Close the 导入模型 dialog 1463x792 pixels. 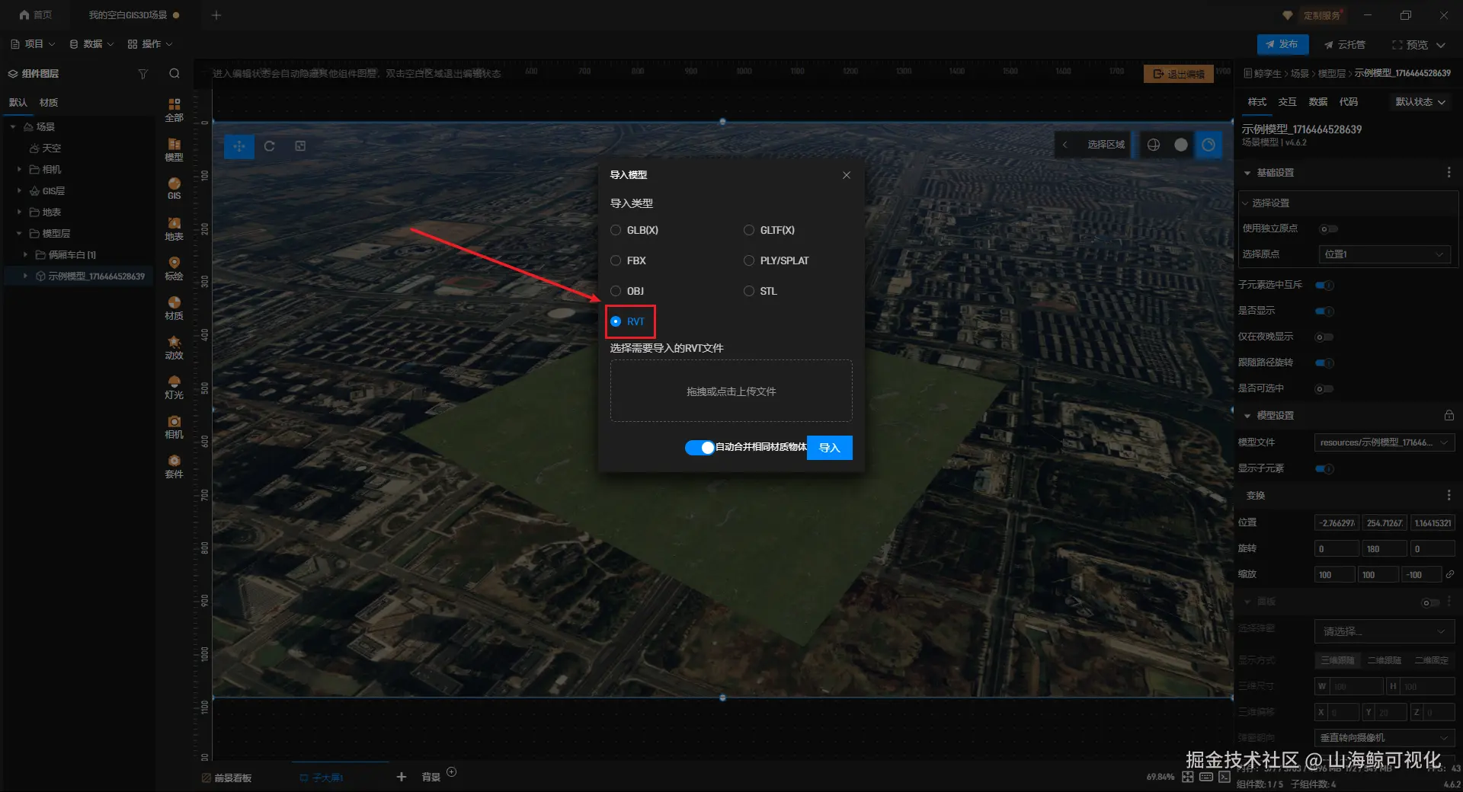[x=847, y=175]
